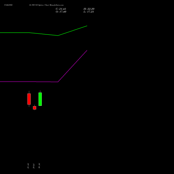Click the open value O: 17.40
Screen dimensions: 174x174
61,12
